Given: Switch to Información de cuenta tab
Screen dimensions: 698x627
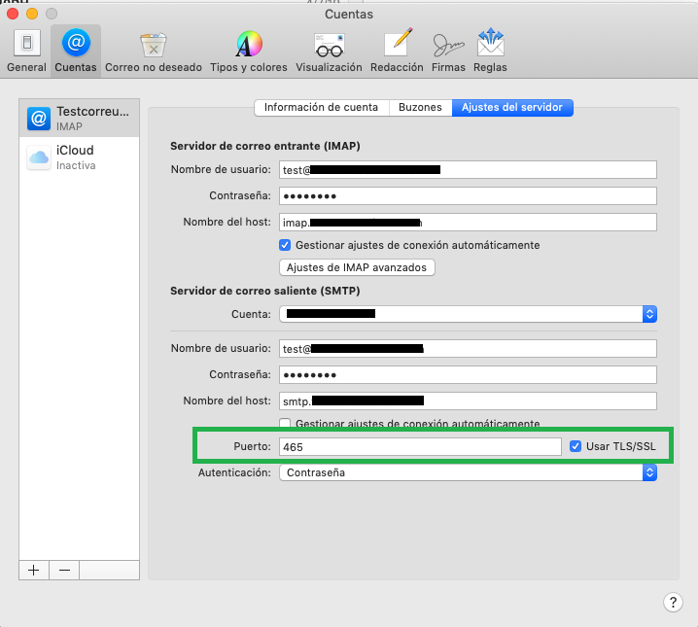Looking at the screenshot, I should 322,108.
